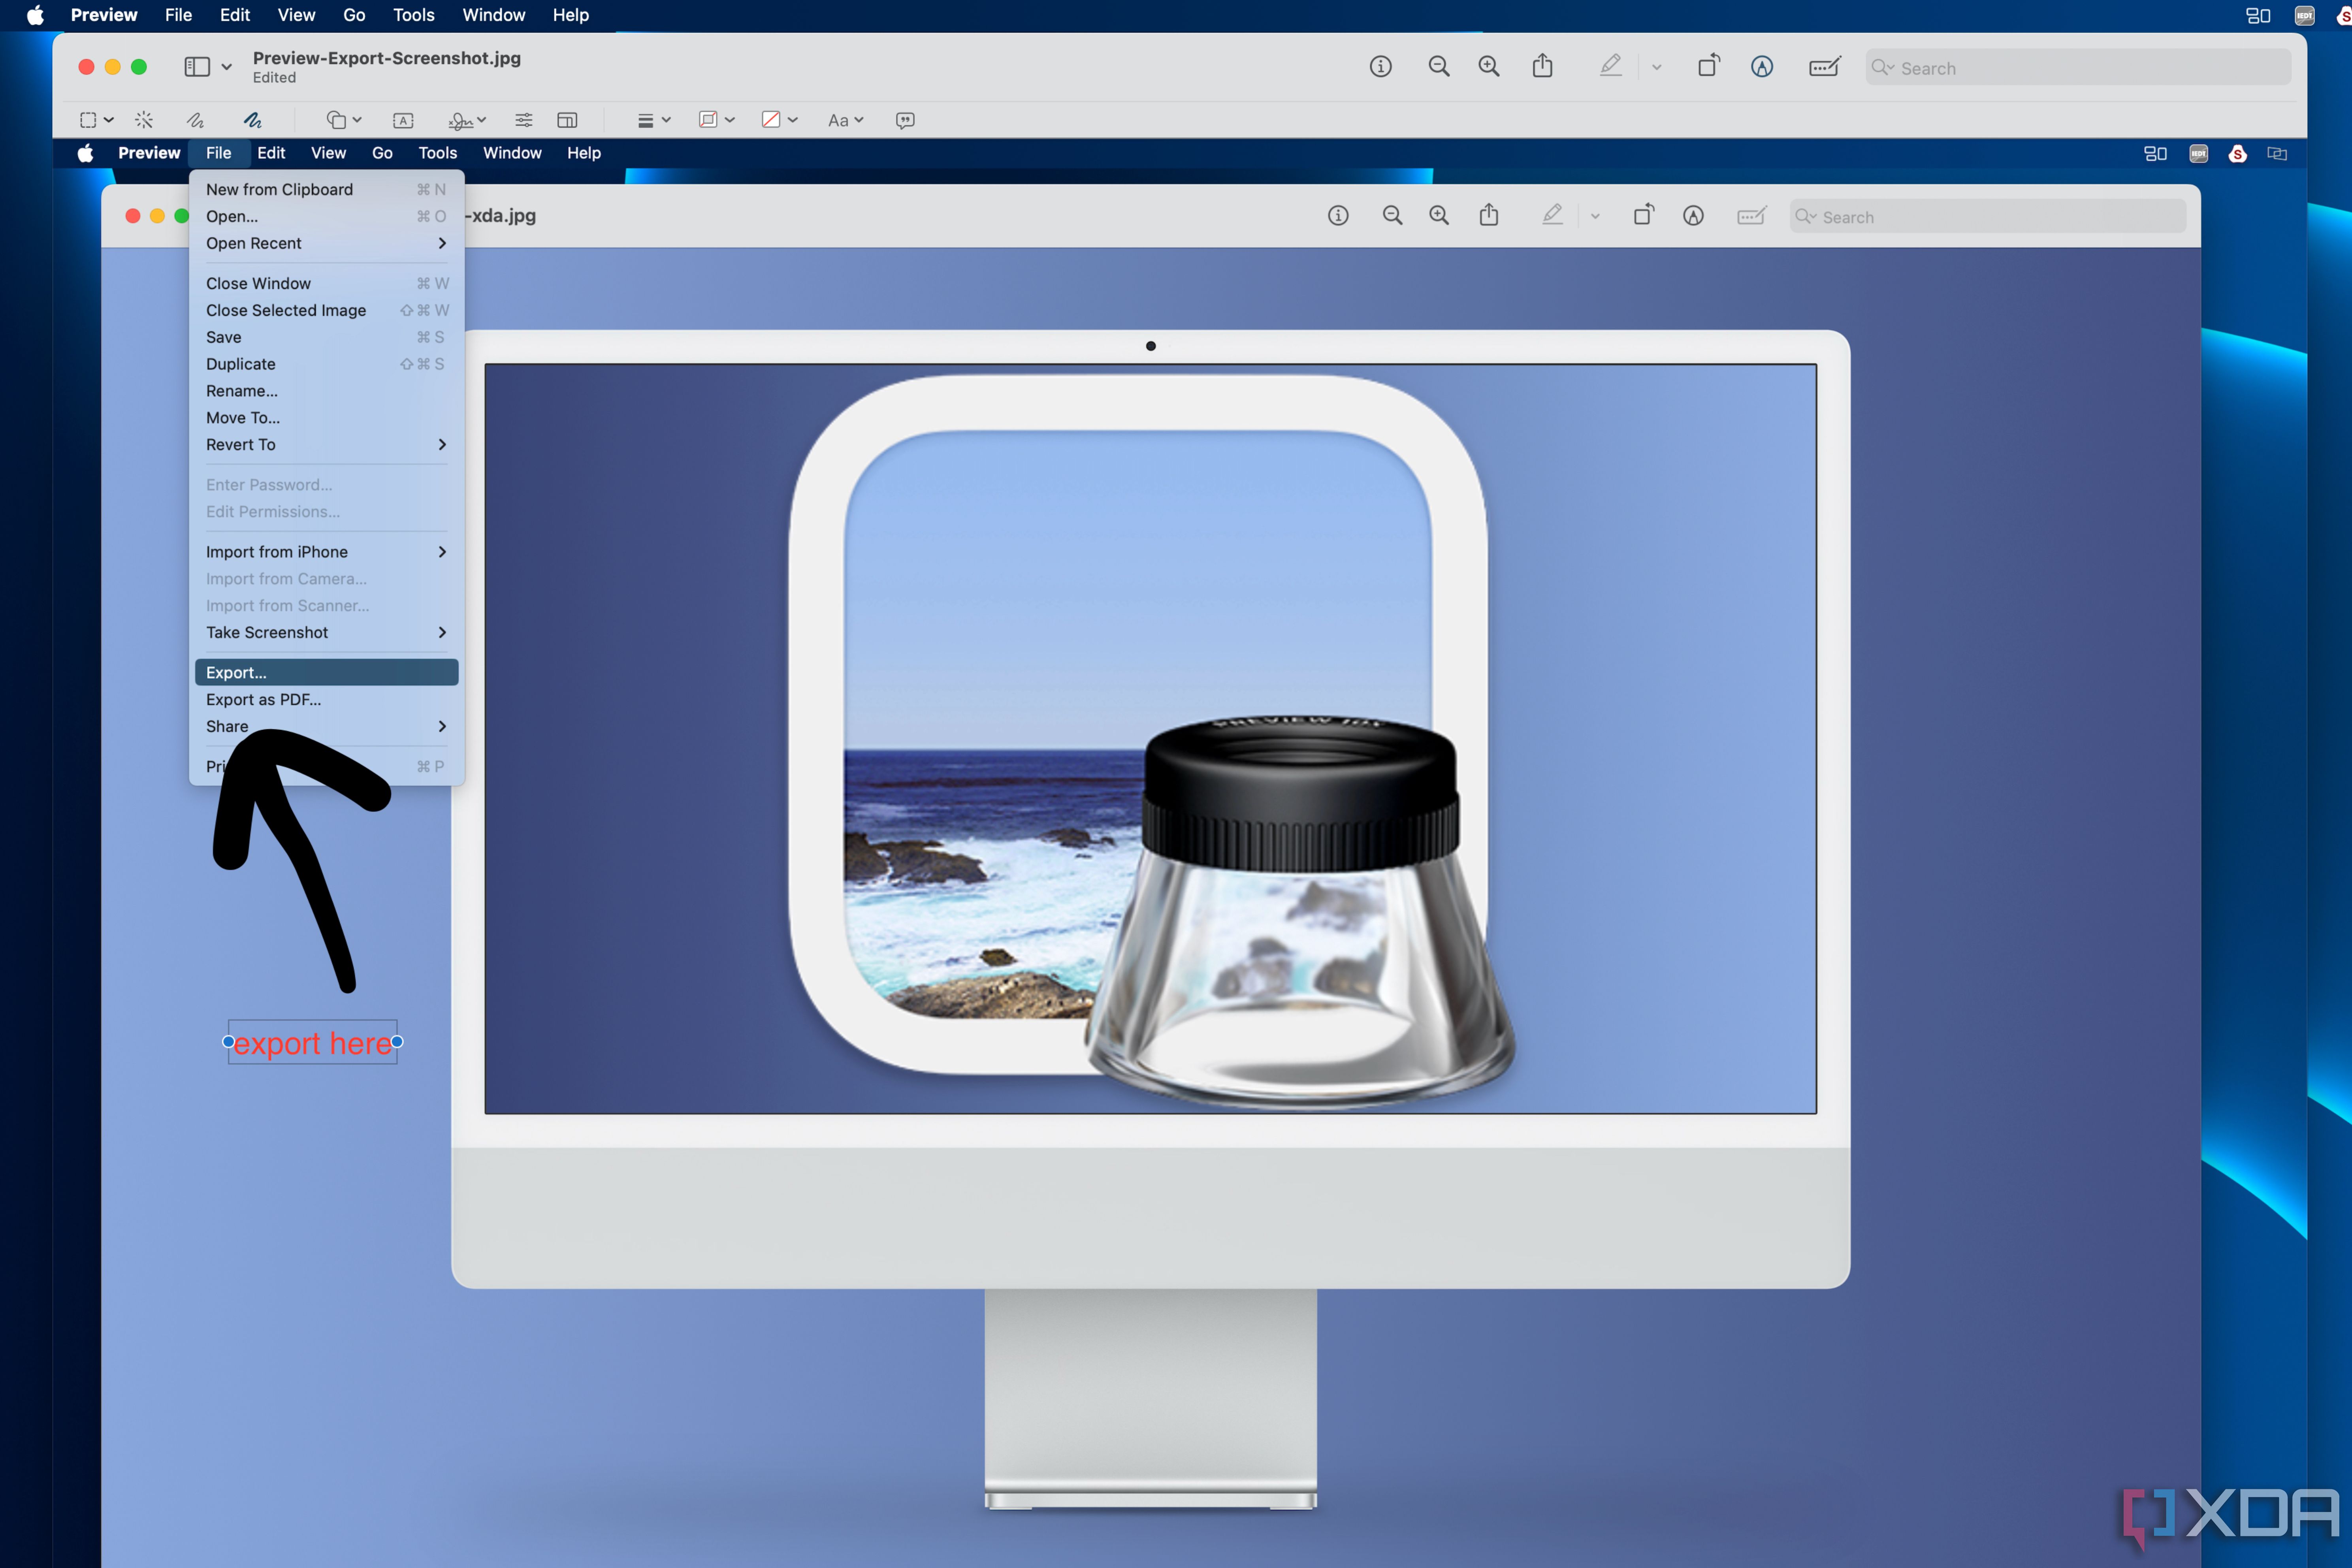Click the info icon in the pictured inner window

point(1338,216)
